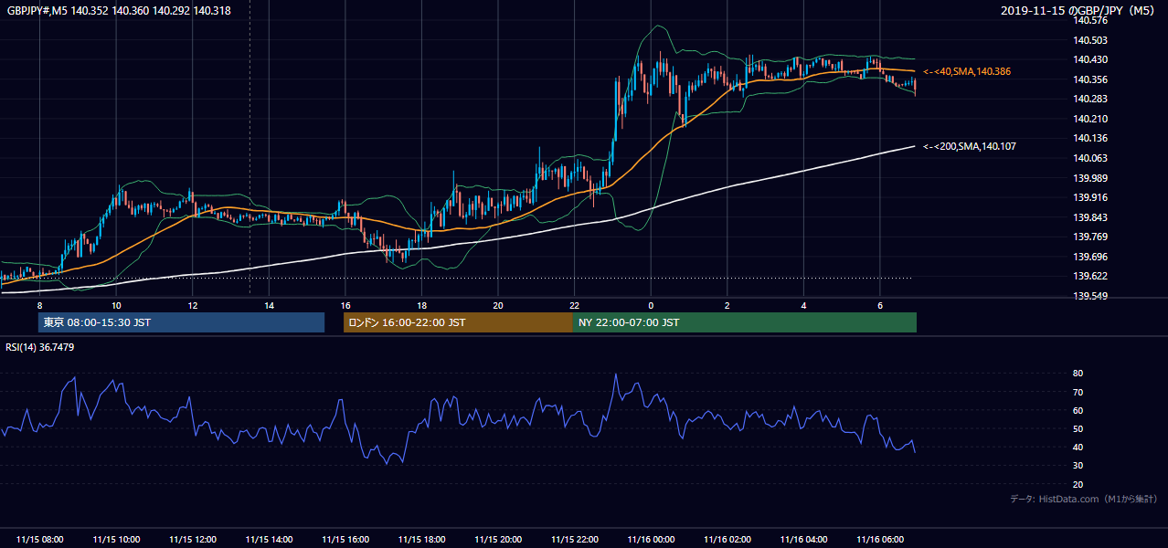Click the 11/15 20:00 bottom time label
This screenshot has height=548, width=1168.
(498, 540)
